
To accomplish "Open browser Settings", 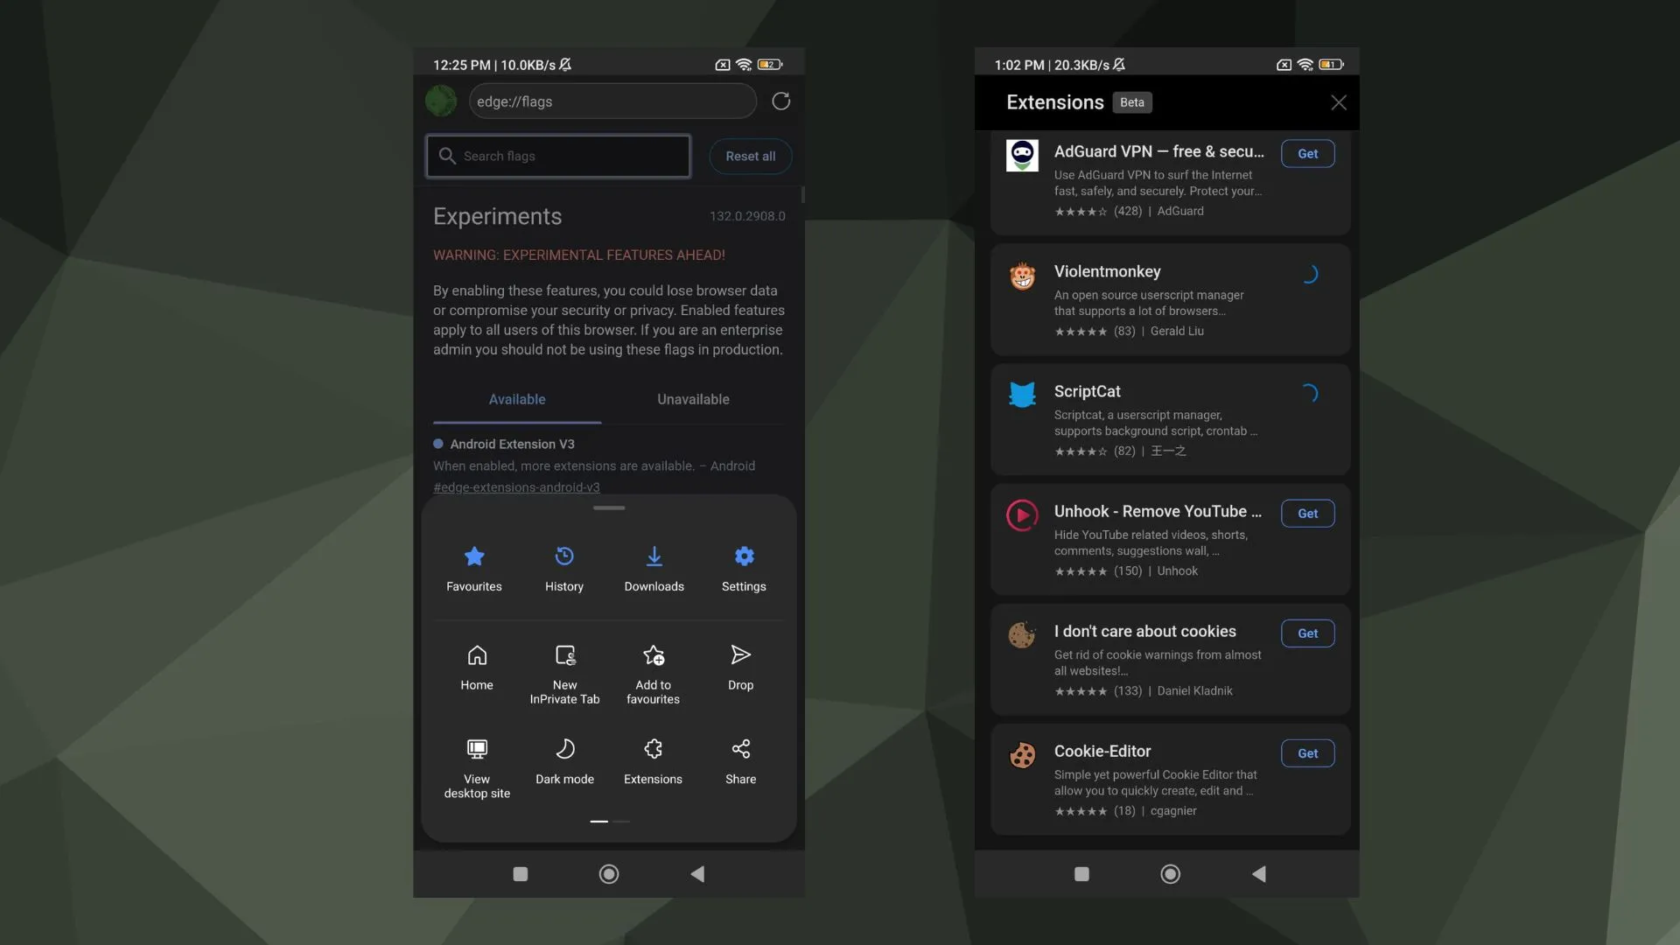I will tap(745, 565).
